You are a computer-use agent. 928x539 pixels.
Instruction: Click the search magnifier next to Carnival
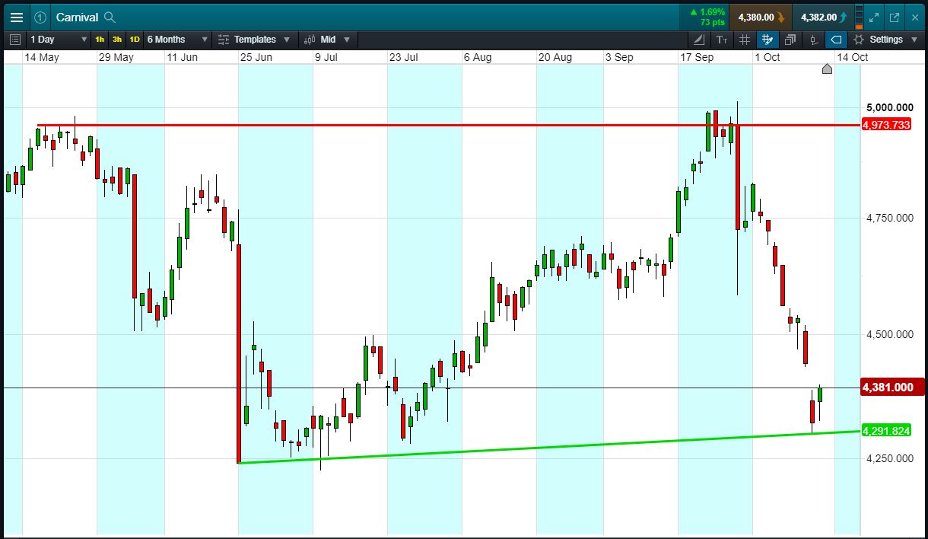pos(110,17)
